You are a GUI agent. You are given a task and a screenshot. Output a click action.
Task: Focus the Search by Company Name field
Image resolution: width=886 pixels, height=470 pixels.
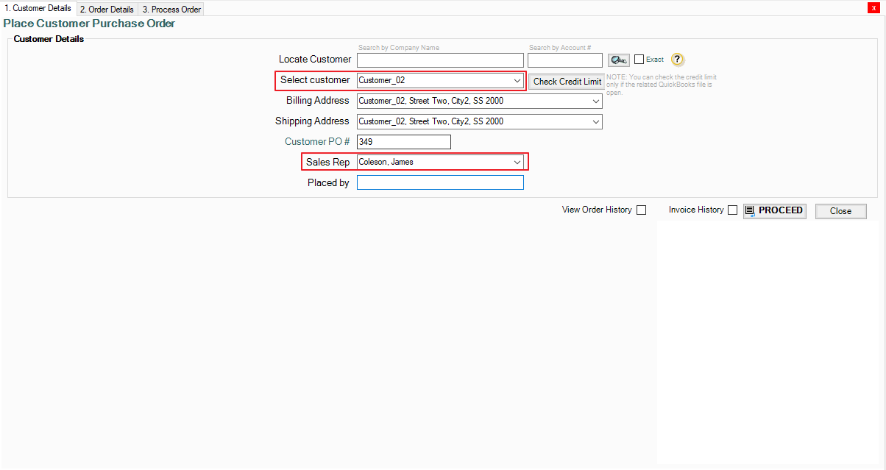point(440,60)
